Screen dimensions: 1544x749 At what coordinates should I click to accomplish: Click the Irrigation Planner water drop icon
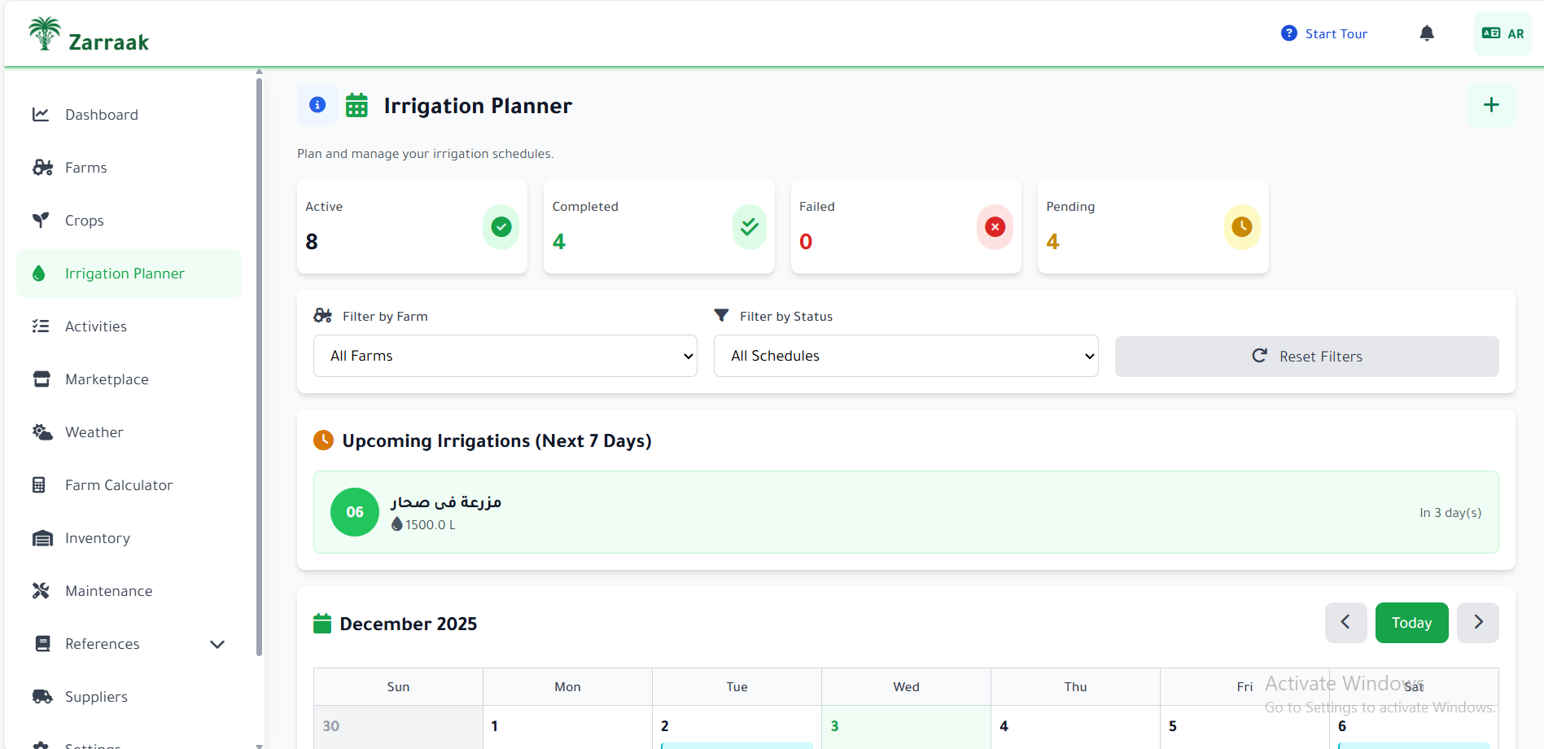[39, 273]
